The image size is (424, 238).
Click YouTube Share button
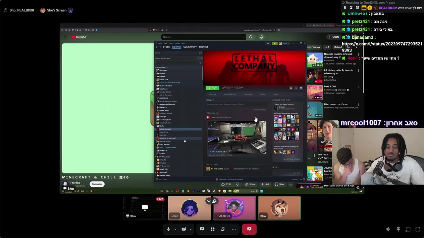[x=250, y=184]
